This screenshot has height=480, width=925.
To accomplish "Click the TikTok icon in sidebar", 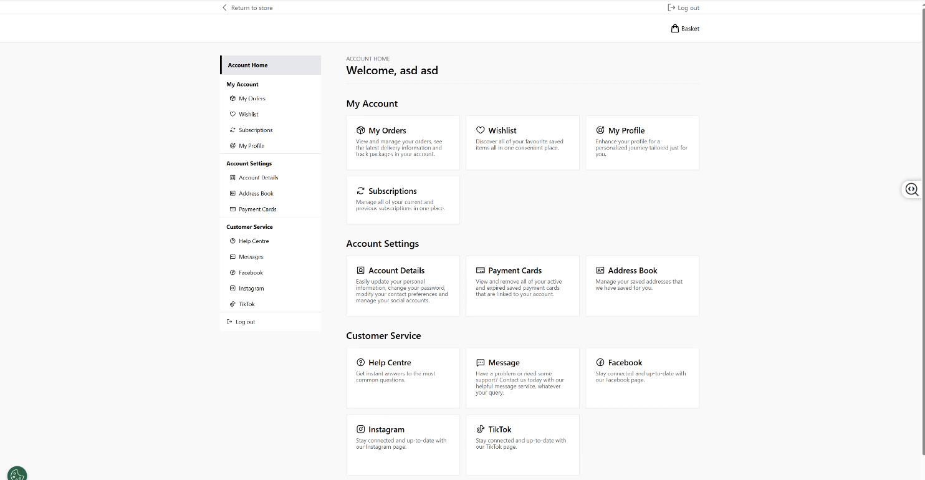I will 232,304.
